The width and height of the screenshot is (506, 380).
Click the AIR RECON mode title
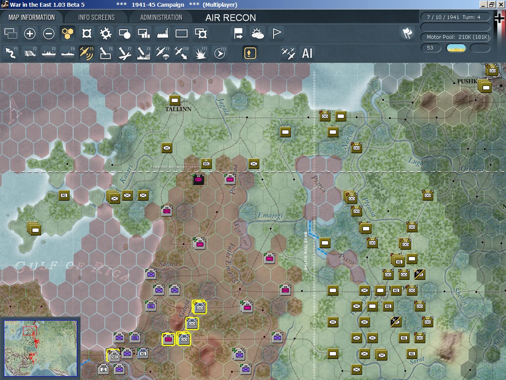click(x=230, y=18)
